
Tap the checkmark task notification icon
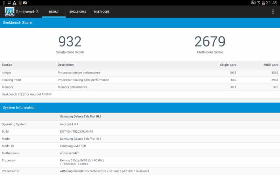coord(25,3)
